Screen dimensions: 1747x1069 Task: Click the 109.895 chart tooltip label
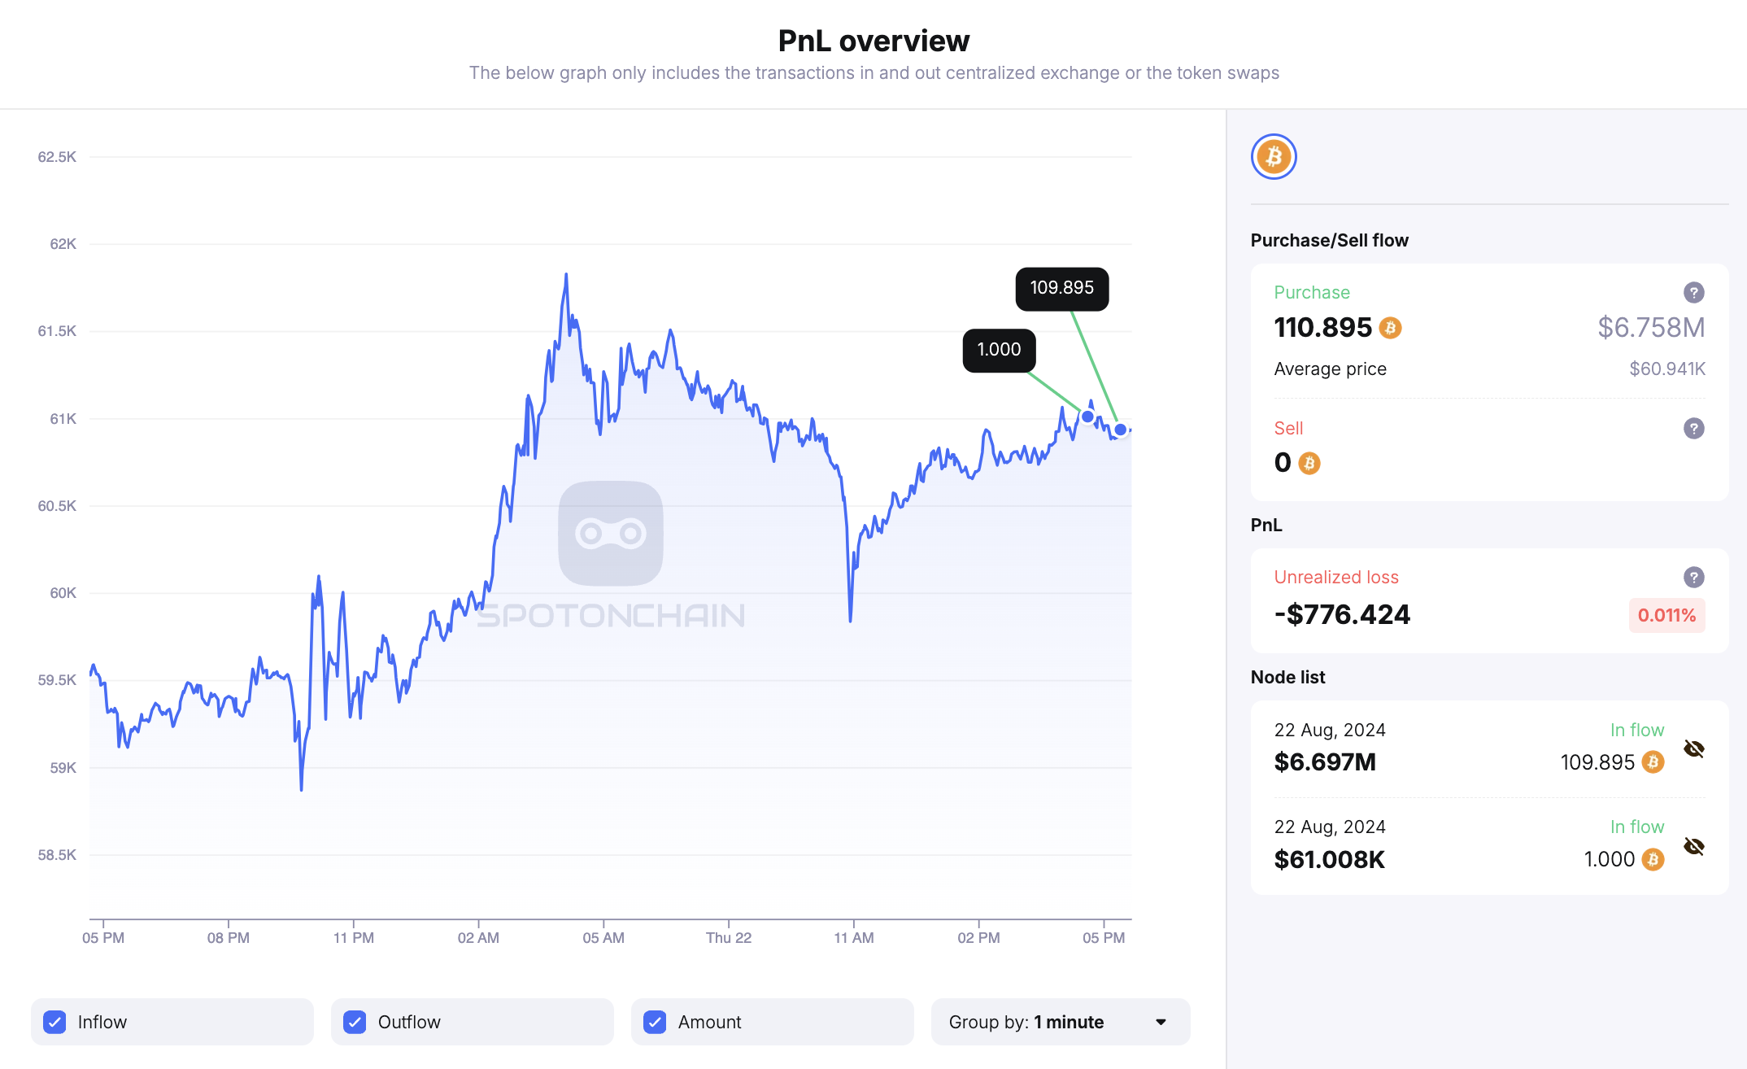(1061, 288)
